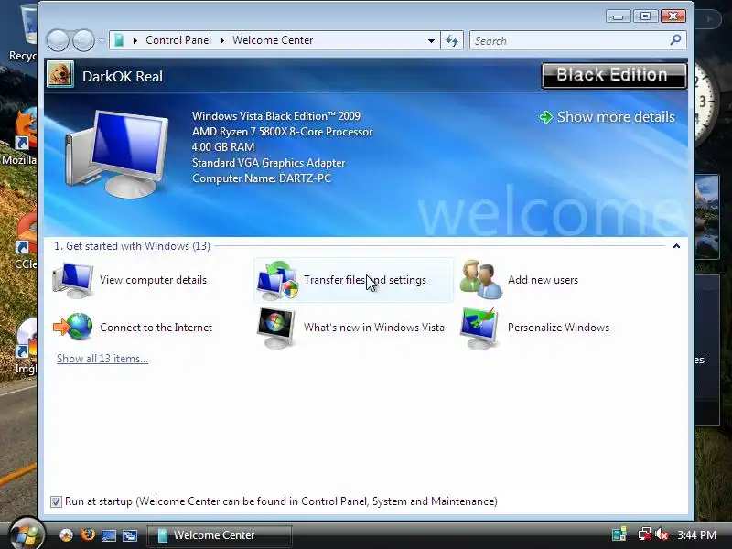Click the Add new users label
The height and width of the screenshot is (549, 732).
tap(543, 280)
